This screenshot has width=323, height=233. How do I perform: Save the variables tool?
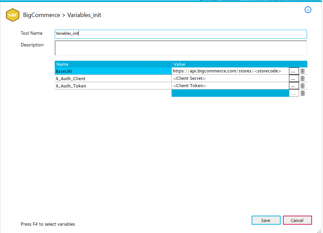266,220
